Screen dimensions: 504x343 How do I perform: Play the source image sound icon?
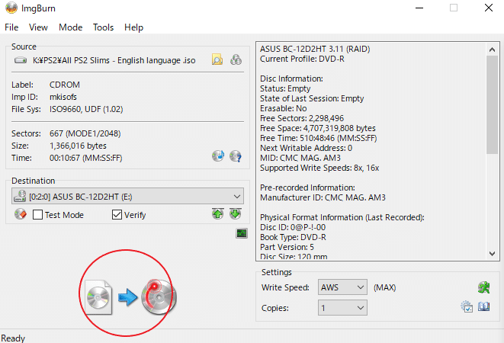[x=218, y=156]
